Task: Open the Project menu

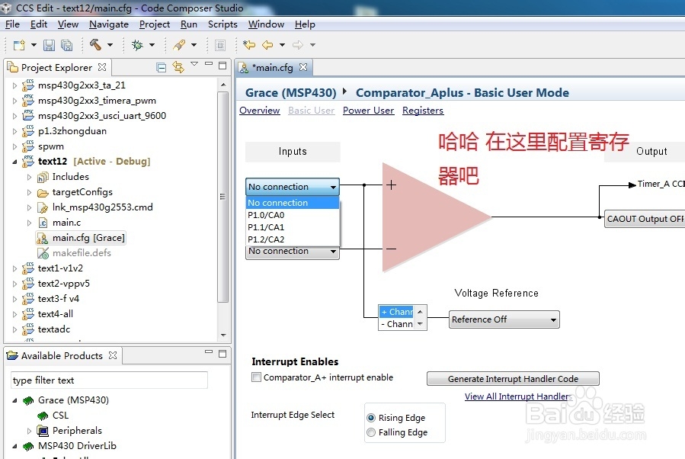Action: pos(154,24)
